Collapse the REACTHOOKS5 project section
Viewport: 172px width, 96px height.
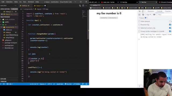(x=5, y=17)
